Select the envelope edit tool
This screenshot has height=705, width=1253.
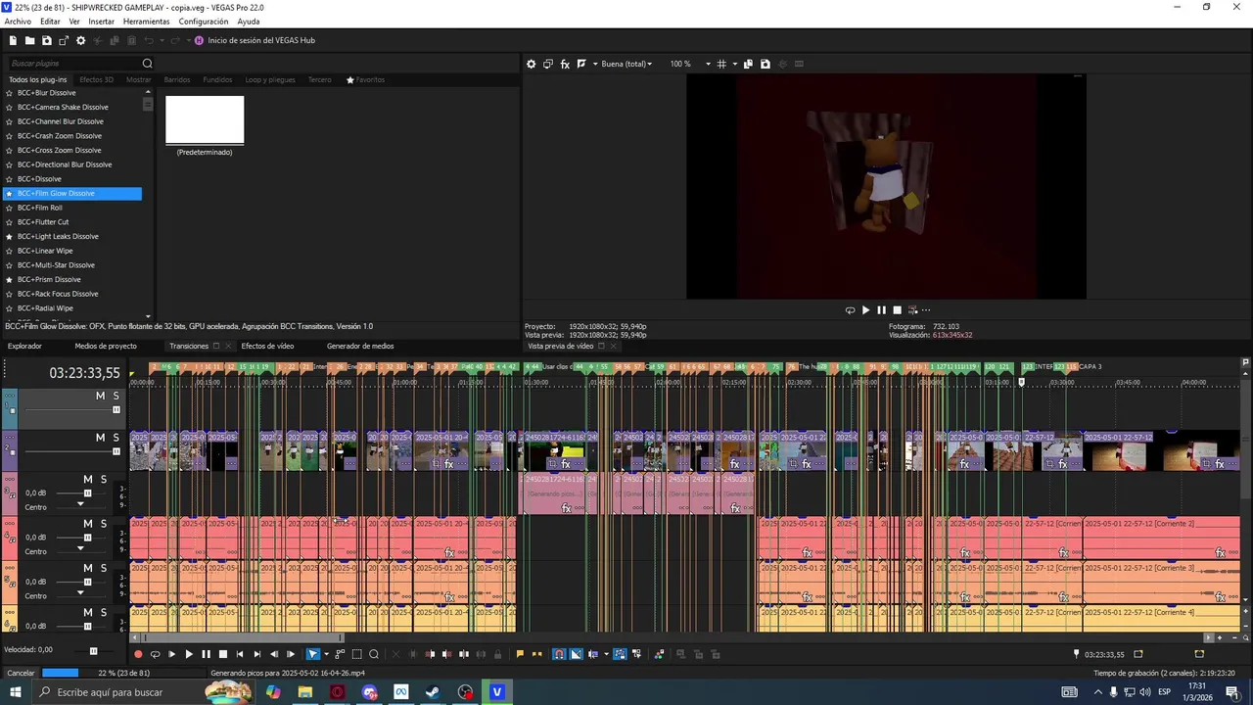[340, 654]
